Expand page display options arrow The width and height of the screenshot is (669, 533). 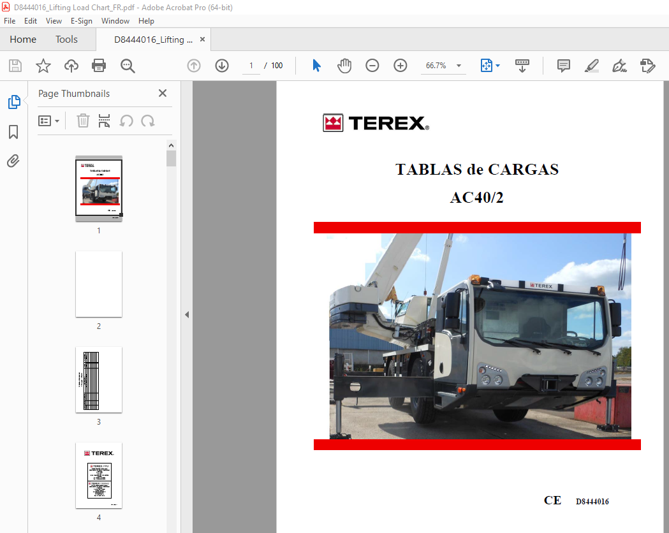(498, 66)
